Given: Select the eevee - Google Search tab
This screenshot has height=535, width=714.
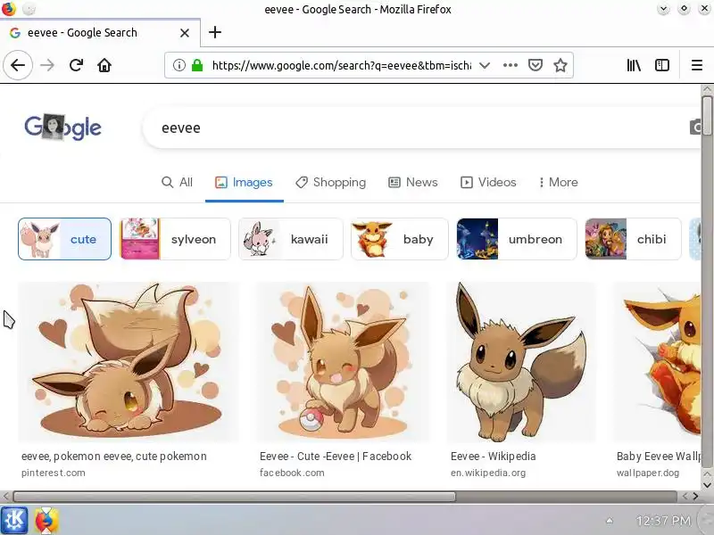Looking at the screenshot, I should click(x=100, y=33).
